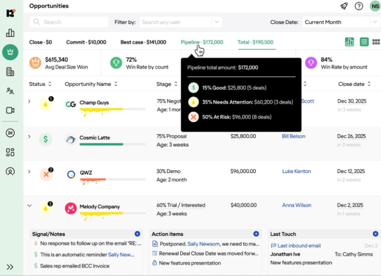Open the help question mark icon
Viewport: 381px width, 276px height.
[x=359, y=6]
